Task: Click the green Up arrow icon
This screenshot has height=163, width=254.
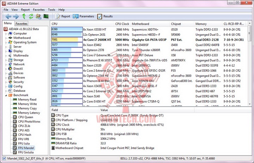Action: 24,16
